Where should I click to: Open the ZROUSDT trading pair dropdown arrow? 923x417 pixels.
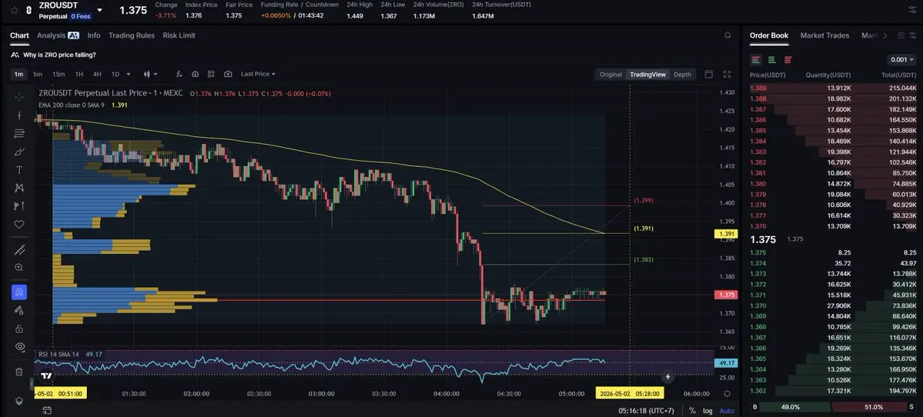[99, 10]
